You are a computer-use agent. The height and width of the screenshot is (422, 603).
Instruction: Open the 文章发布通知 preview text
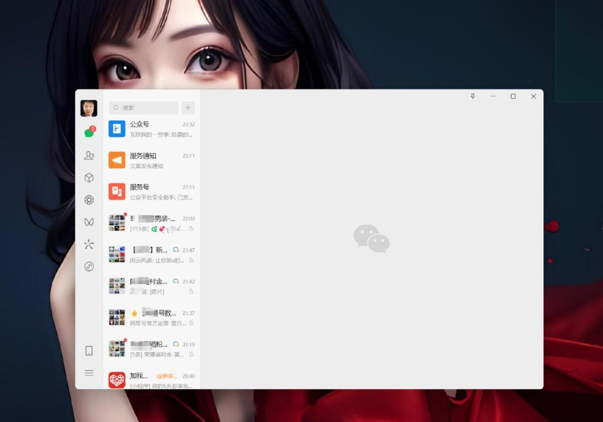[147, 166]
